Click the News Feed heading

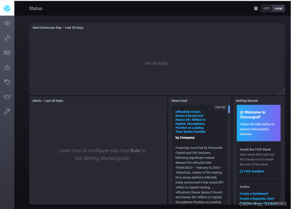point(179,100)
